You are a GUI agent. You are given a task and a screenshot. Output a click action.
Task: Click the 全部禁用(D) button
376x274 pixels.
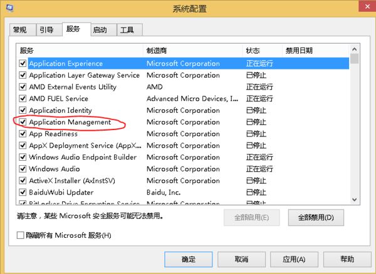click(x=316, y=218)
